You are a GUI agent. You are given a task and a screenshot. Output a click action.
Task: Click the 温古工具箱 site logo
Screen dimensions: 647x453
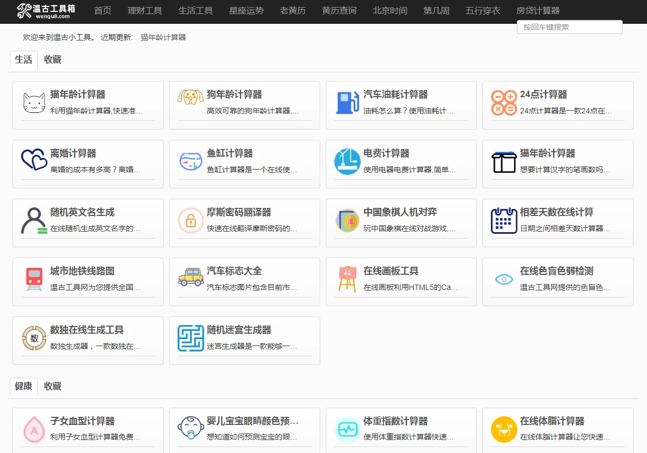click(x=46, y=11)
